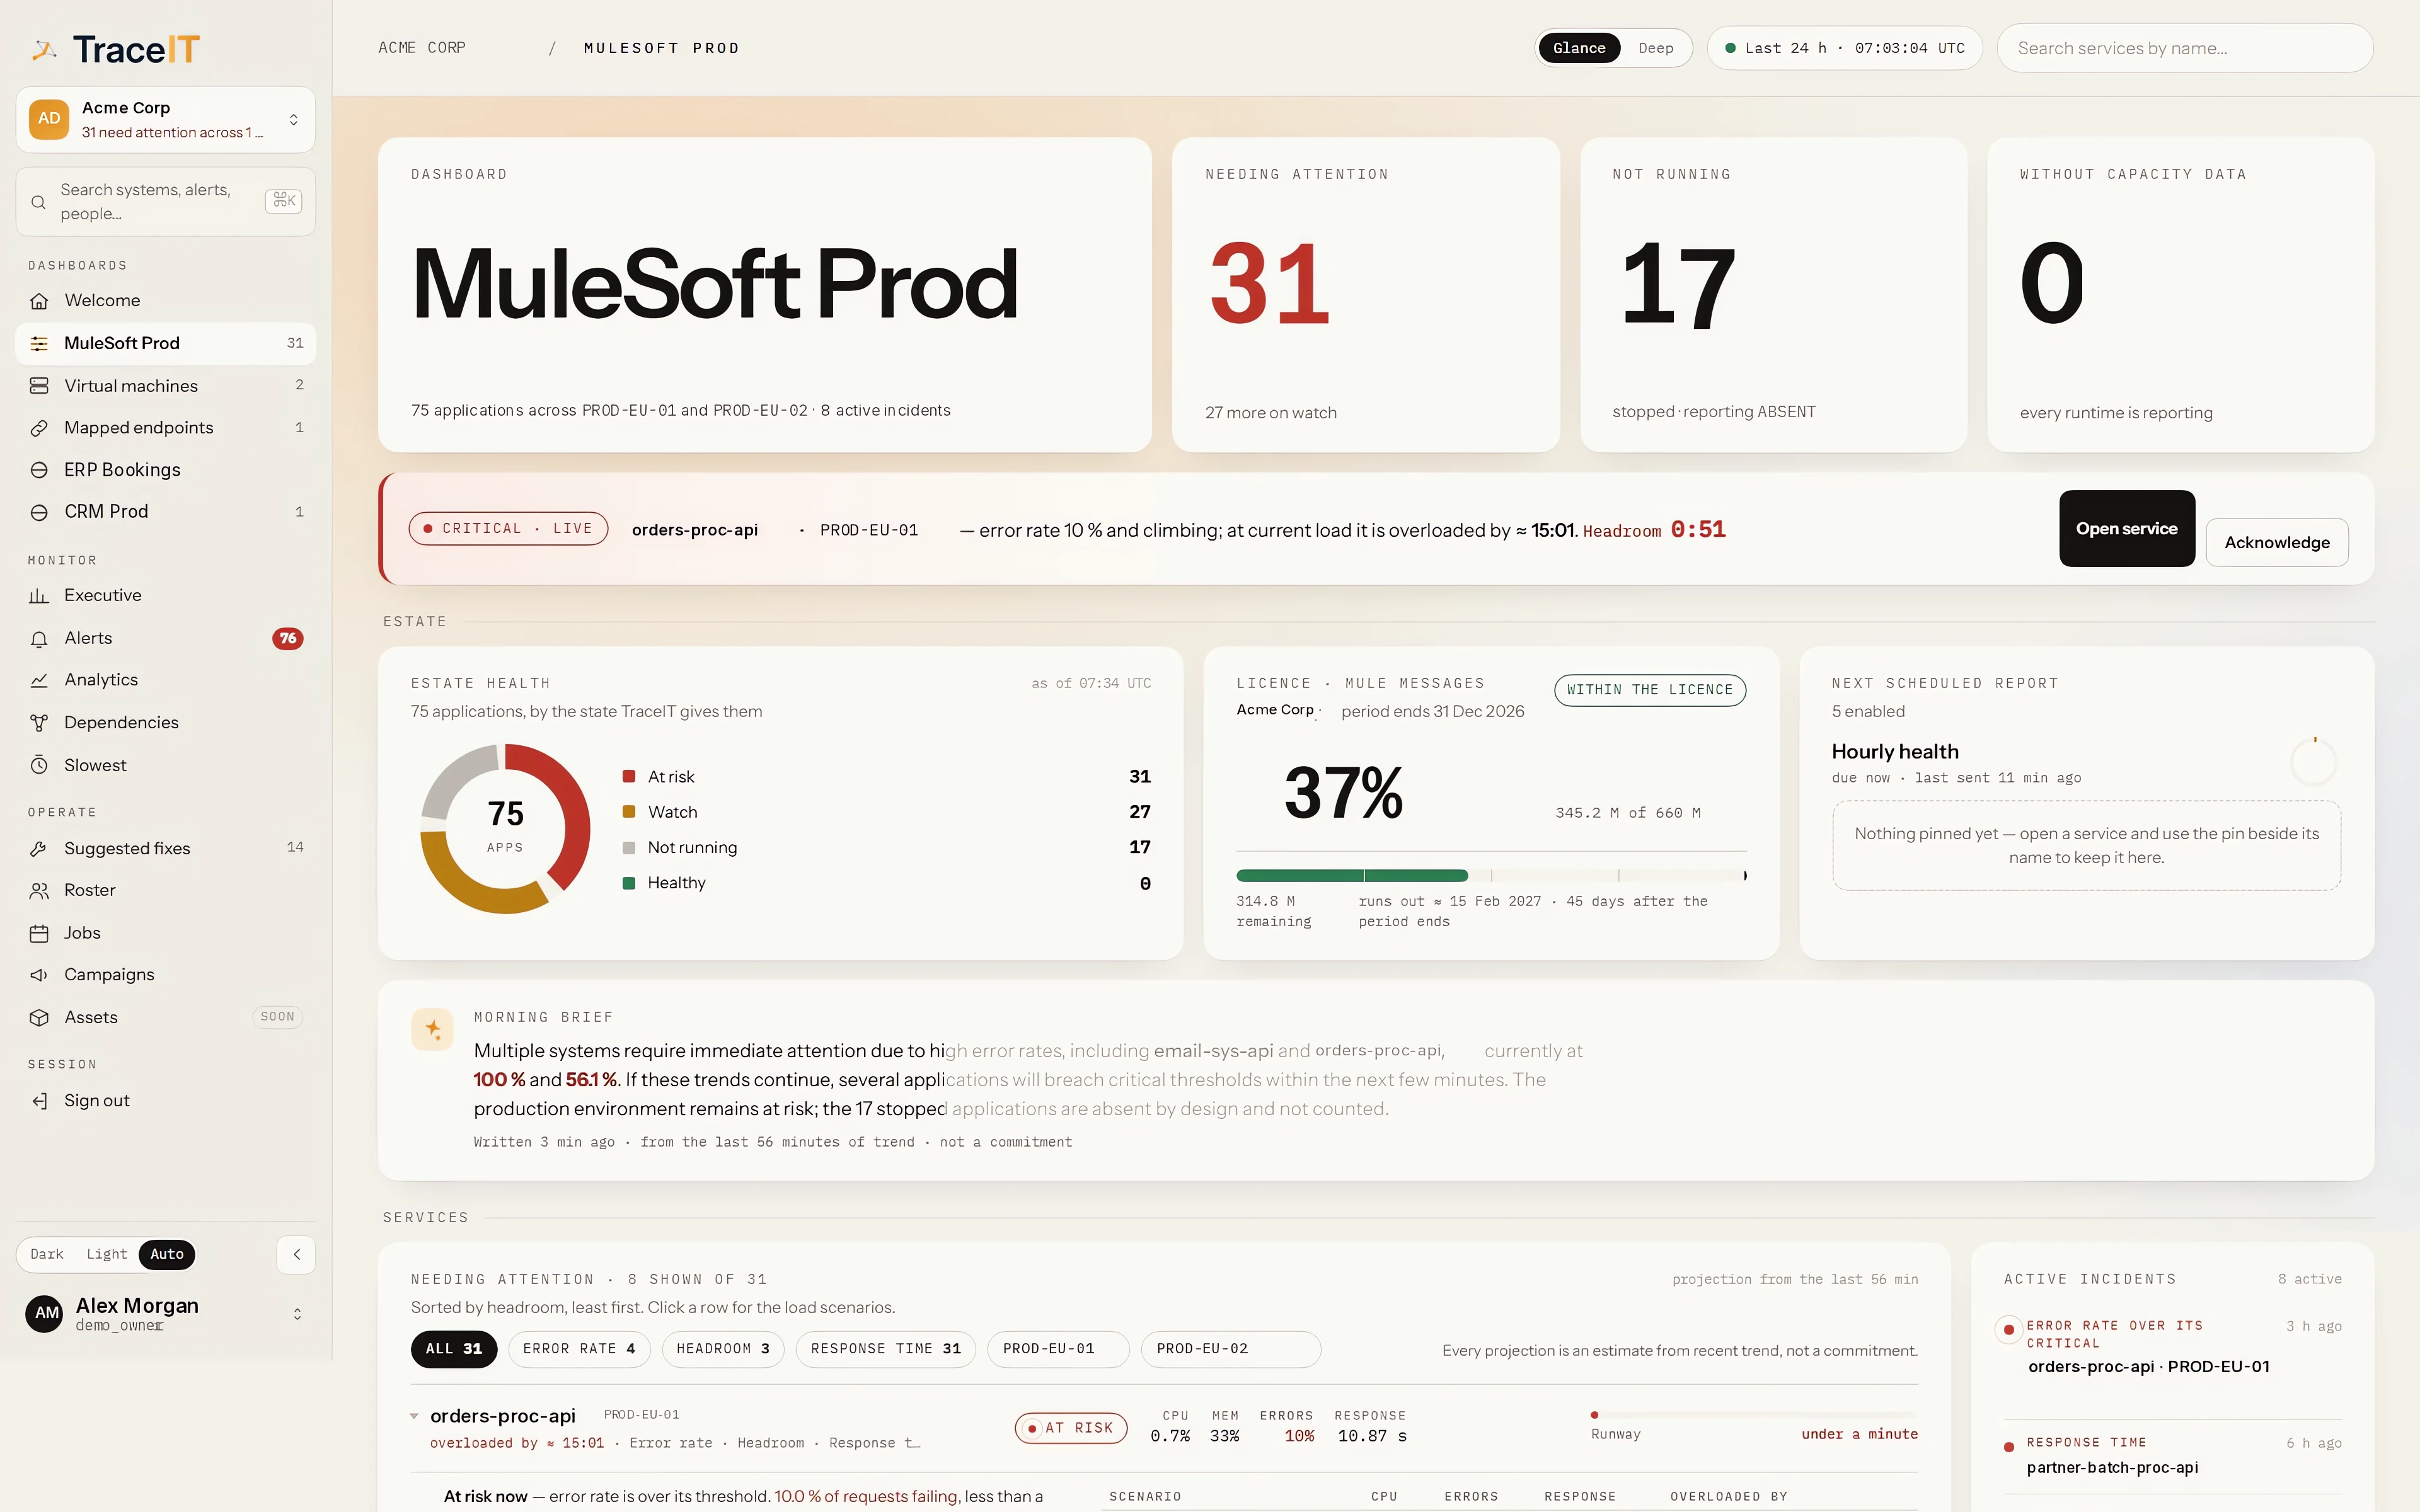Click the ACME CORP breadcrumb
This screenshot has height=1512, width=2420.
point(422,48)
